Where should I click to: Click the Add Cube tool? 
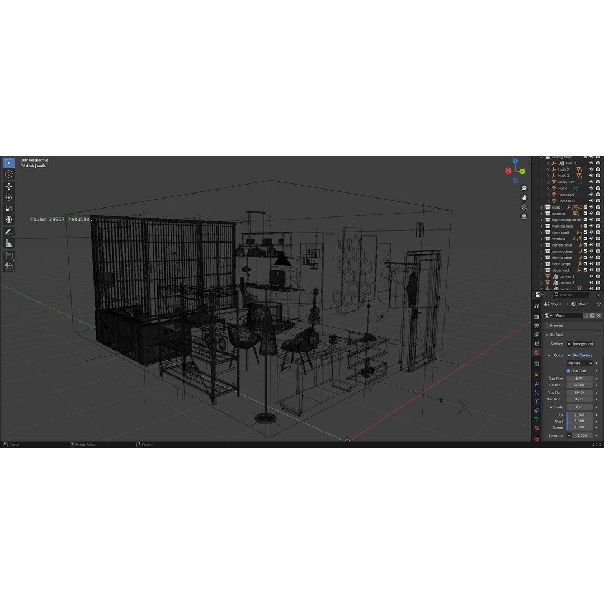(9, 256)
